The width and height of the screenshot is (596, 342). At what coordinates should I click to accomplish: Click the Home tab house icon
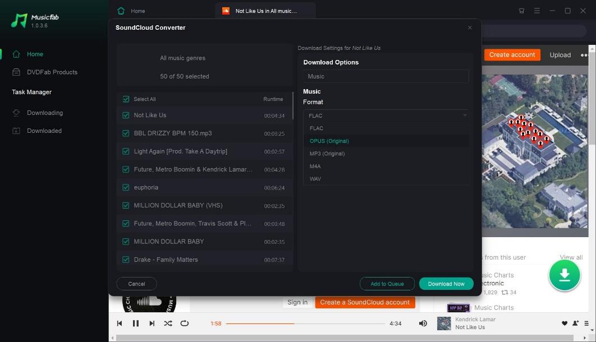[x=121, y=11]
